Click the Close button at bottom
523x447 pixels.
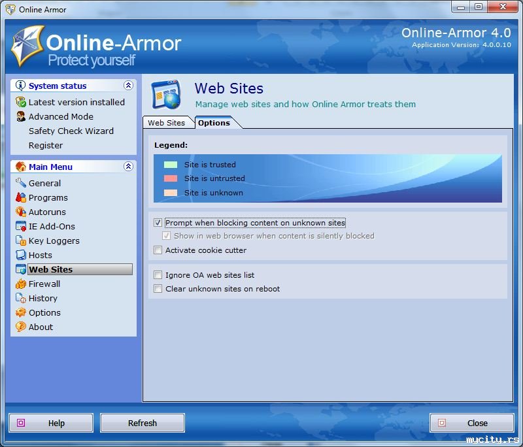[x=472, y=423]
